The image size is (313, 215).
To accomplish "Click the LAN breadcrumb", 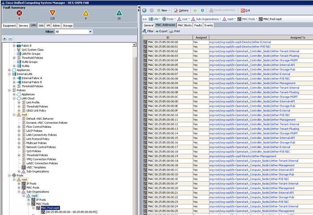I will coord(154,19).
